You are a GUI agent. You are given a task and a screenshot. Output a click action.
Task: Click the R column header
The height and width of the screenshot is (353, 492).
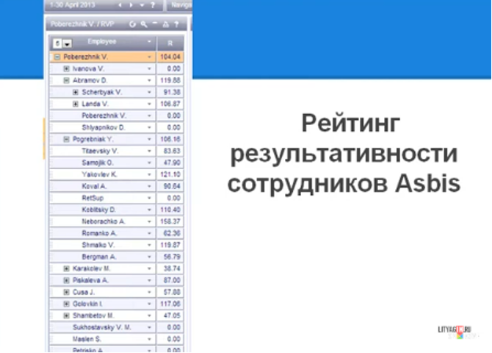[170, 43]
